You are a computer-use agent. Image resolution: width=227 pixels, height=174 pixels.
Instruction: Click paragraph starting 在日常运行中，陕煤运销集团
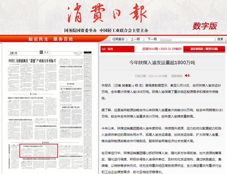point(161,163)
